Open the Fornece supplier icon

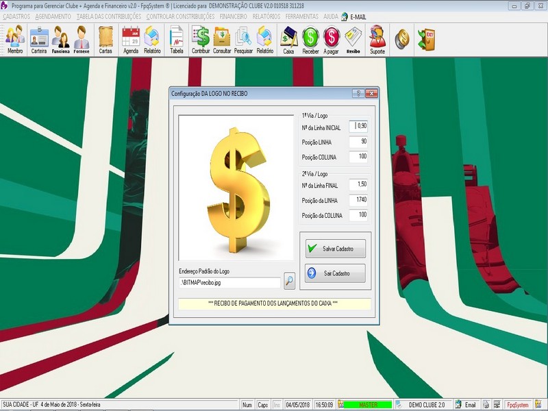coord(82,40)
